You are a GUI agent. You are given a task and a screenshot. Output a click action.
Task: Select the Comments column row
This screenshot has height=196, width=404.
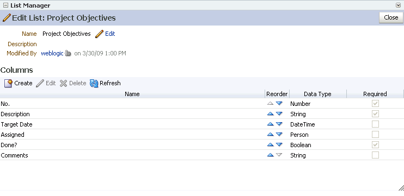(202, 155)
